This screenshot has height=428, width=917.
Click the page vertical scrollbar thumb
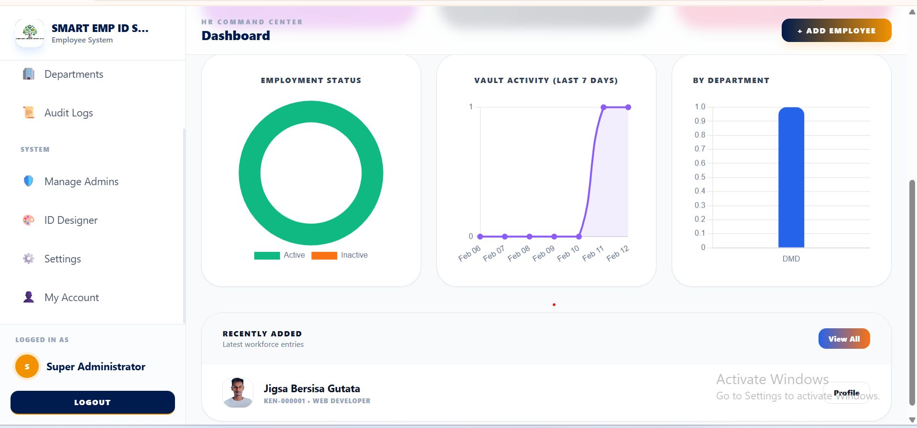912,291
